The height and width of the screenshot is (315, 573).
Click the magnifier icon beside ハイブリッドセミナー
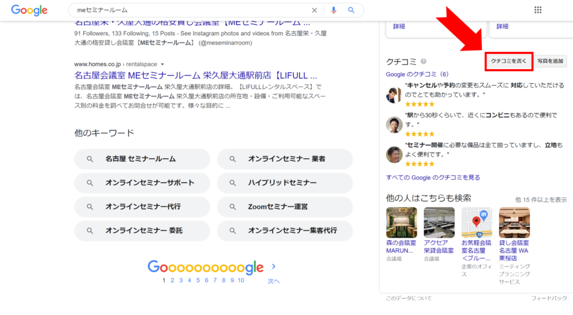[232, 183]
